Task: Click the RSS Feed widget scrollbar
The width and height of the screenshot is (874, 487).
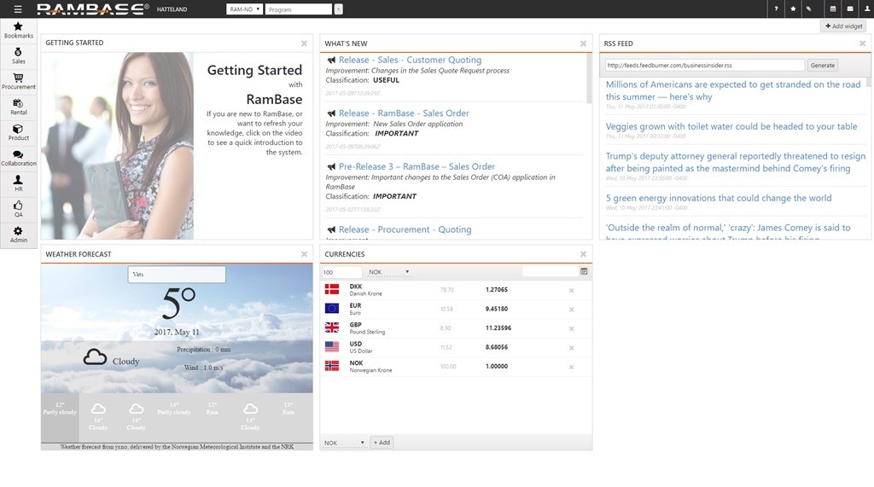Action: click(868, 82)
